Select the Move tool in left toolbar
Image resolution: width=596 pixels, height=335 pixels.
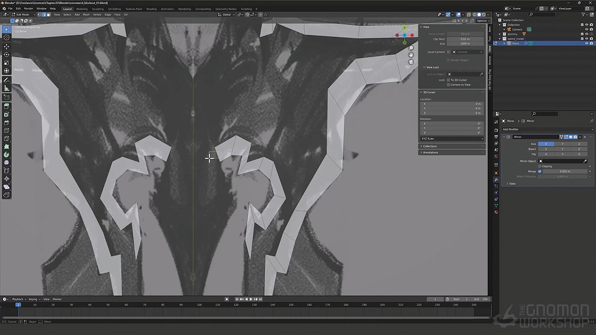click(x=7, y=47)
